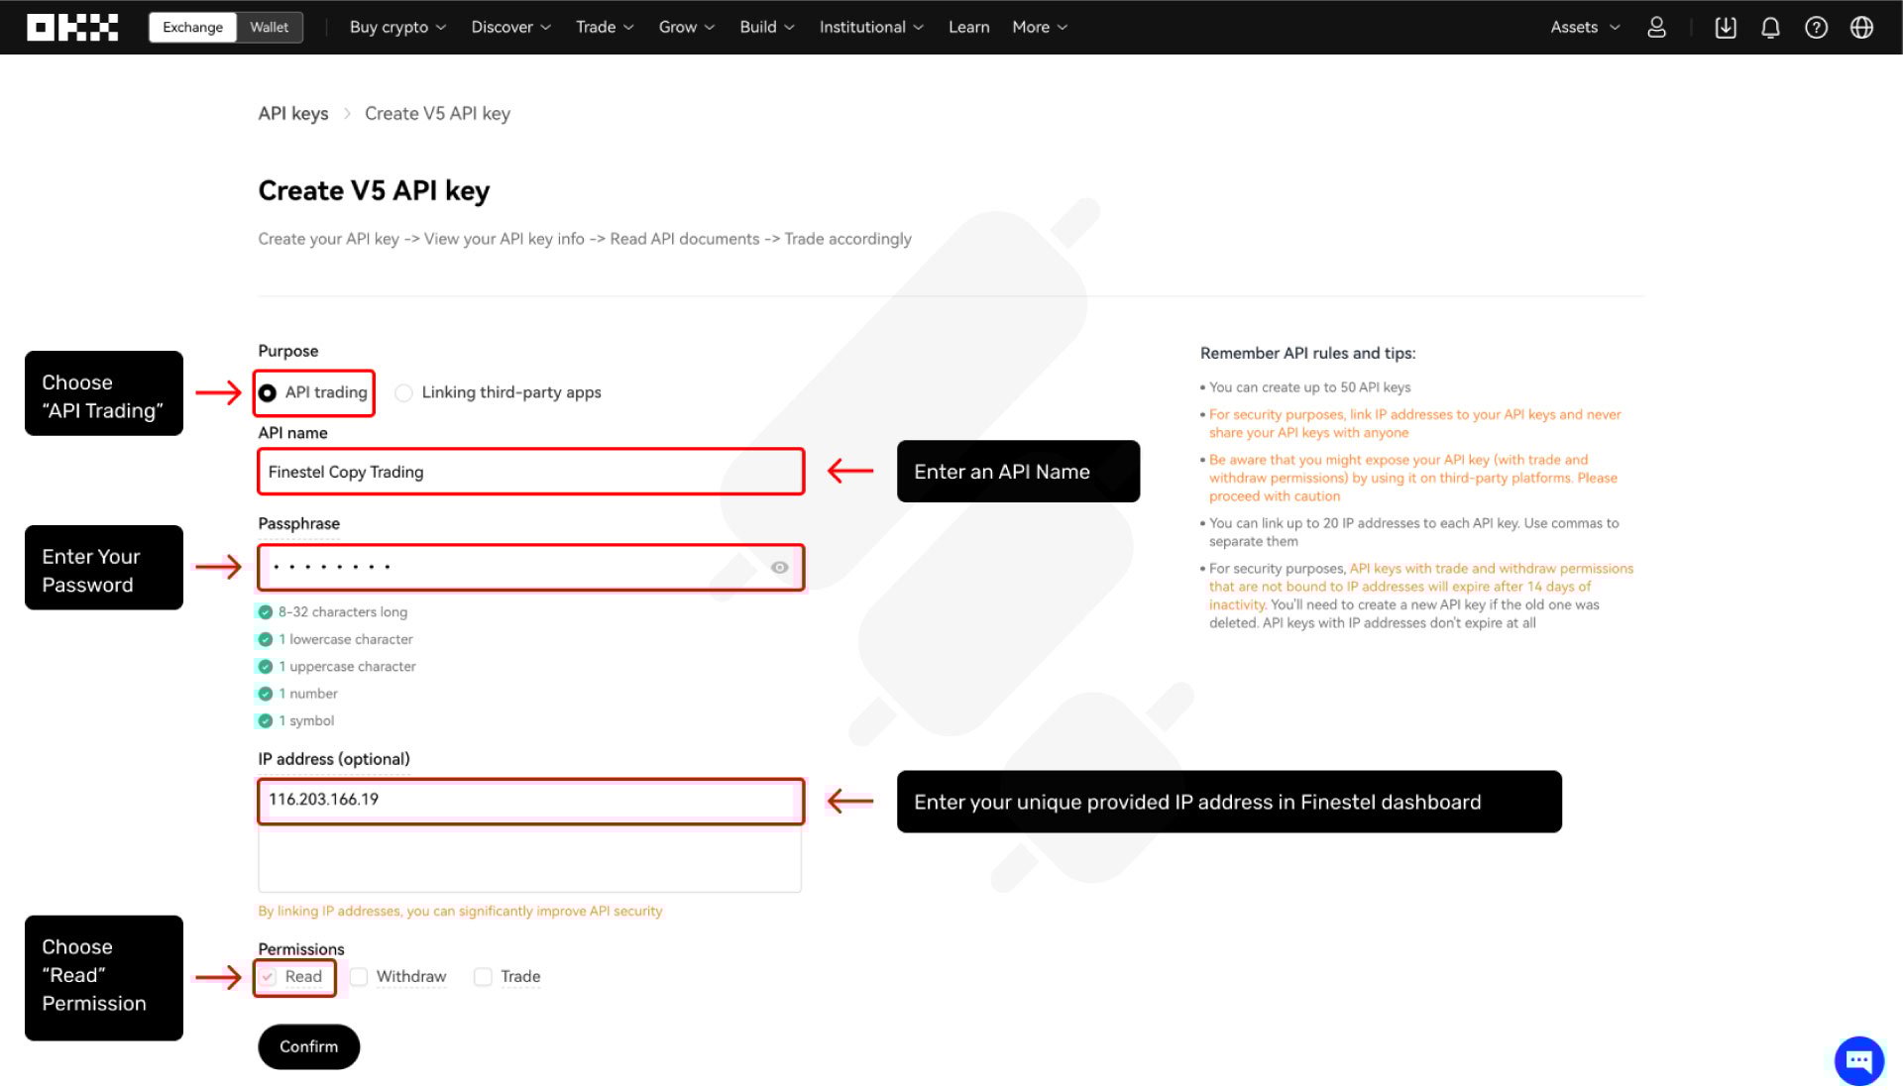Show passphrase with the eye icon

[x=780, y=568]
